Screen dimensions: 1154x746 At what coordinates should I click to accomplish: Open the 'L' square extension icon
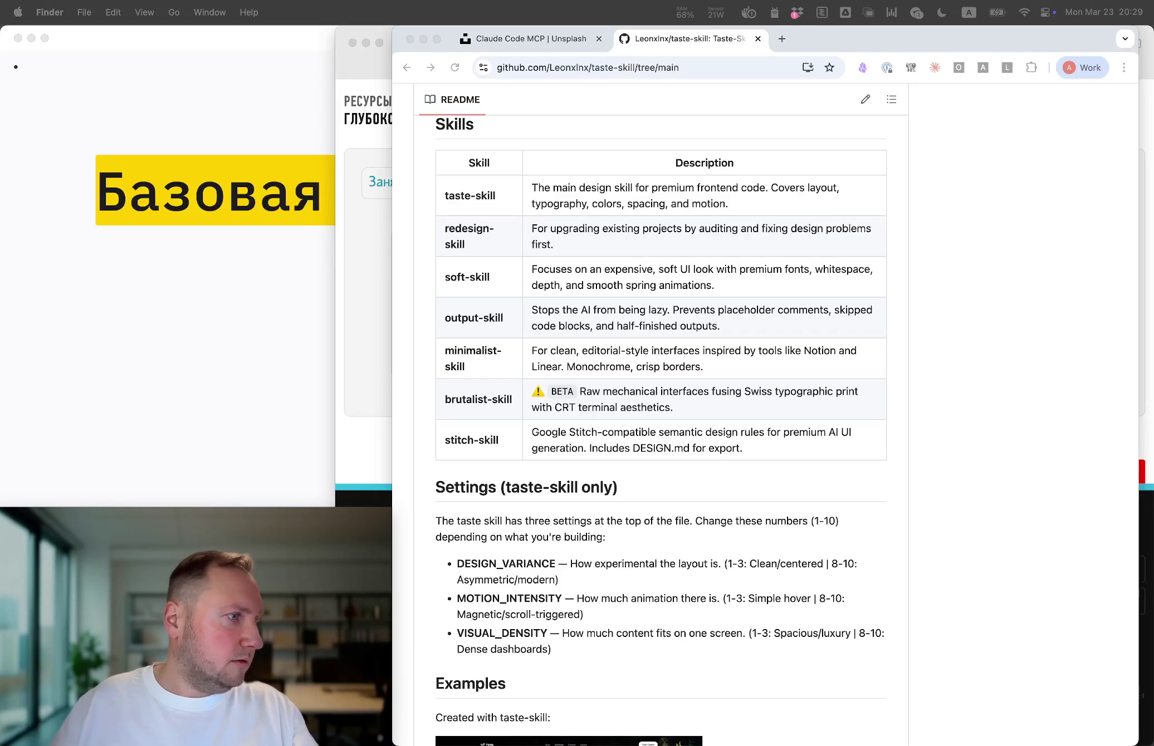pyautogui.click(x=1007, y=67)
